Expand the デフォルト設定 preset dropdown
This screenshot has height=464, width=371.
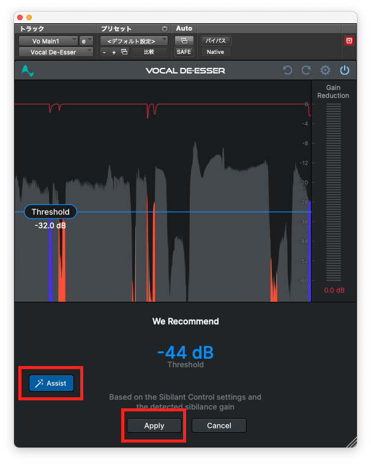click(x=133, y=40)
